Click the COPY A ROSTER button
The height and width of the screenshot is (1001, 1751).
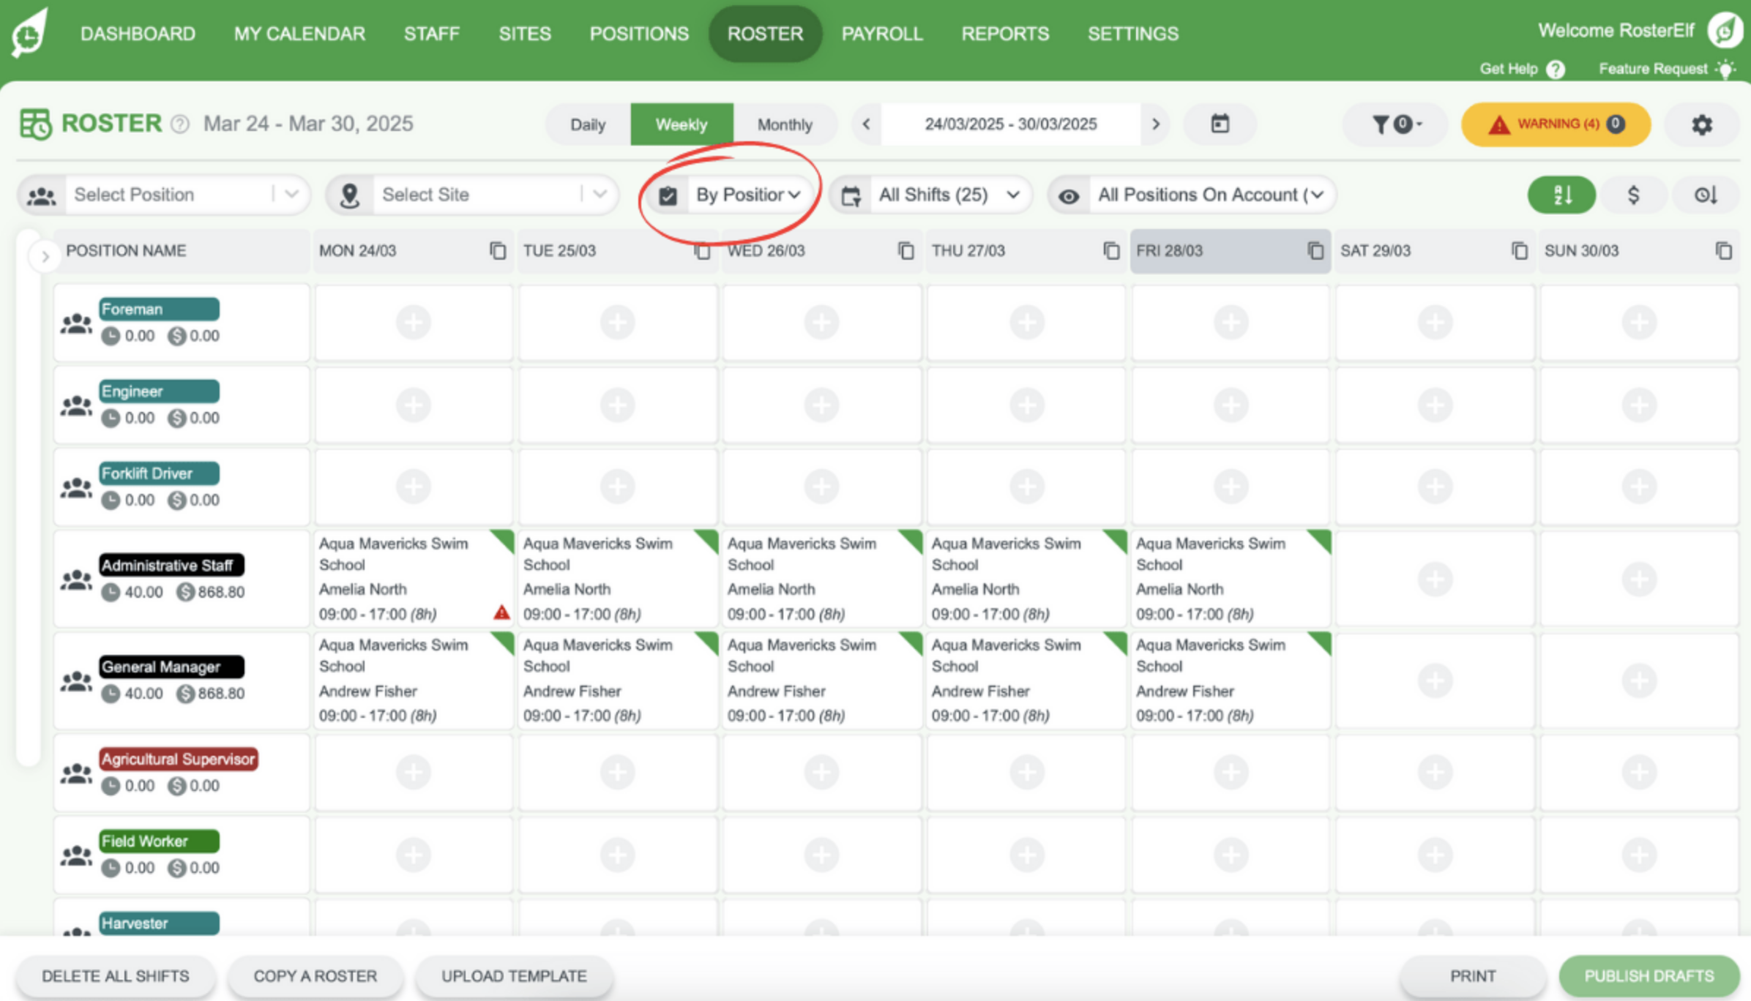click(315, 975)
